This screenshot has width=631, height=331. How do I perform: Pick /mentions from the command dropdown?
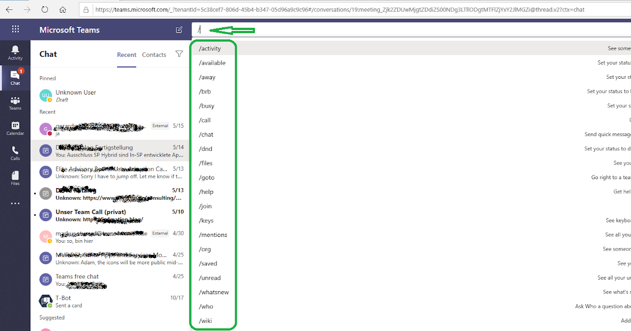coord(212,235)
